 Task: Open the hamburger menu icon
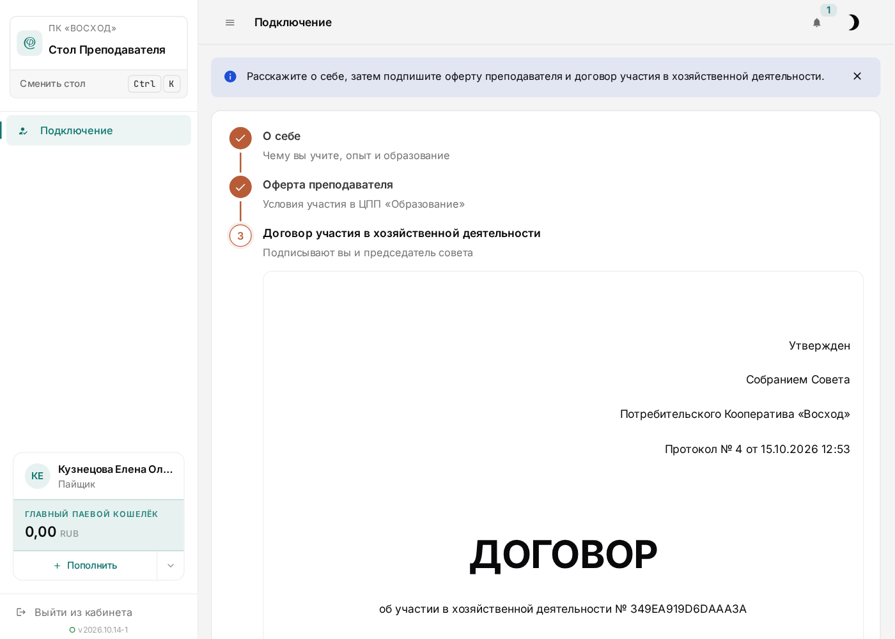230,22
